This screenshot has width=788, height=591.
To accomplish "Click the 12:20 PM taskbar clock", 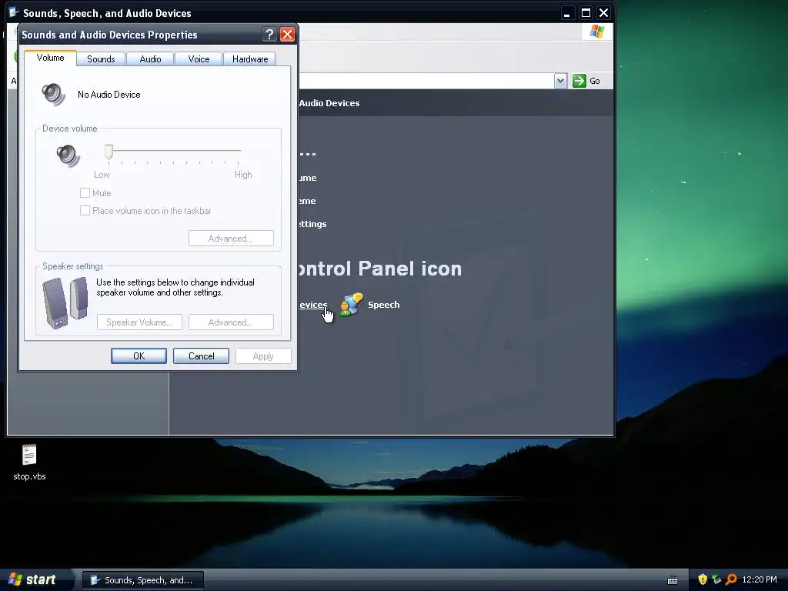I will (x=760, y=579).
